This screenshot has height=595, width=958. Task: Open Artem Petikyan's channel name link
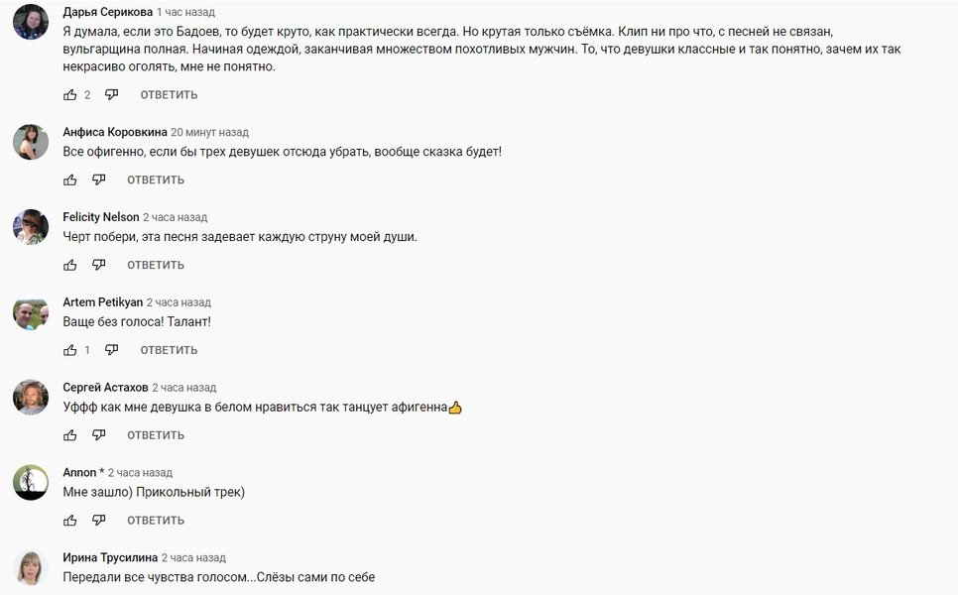101,302
